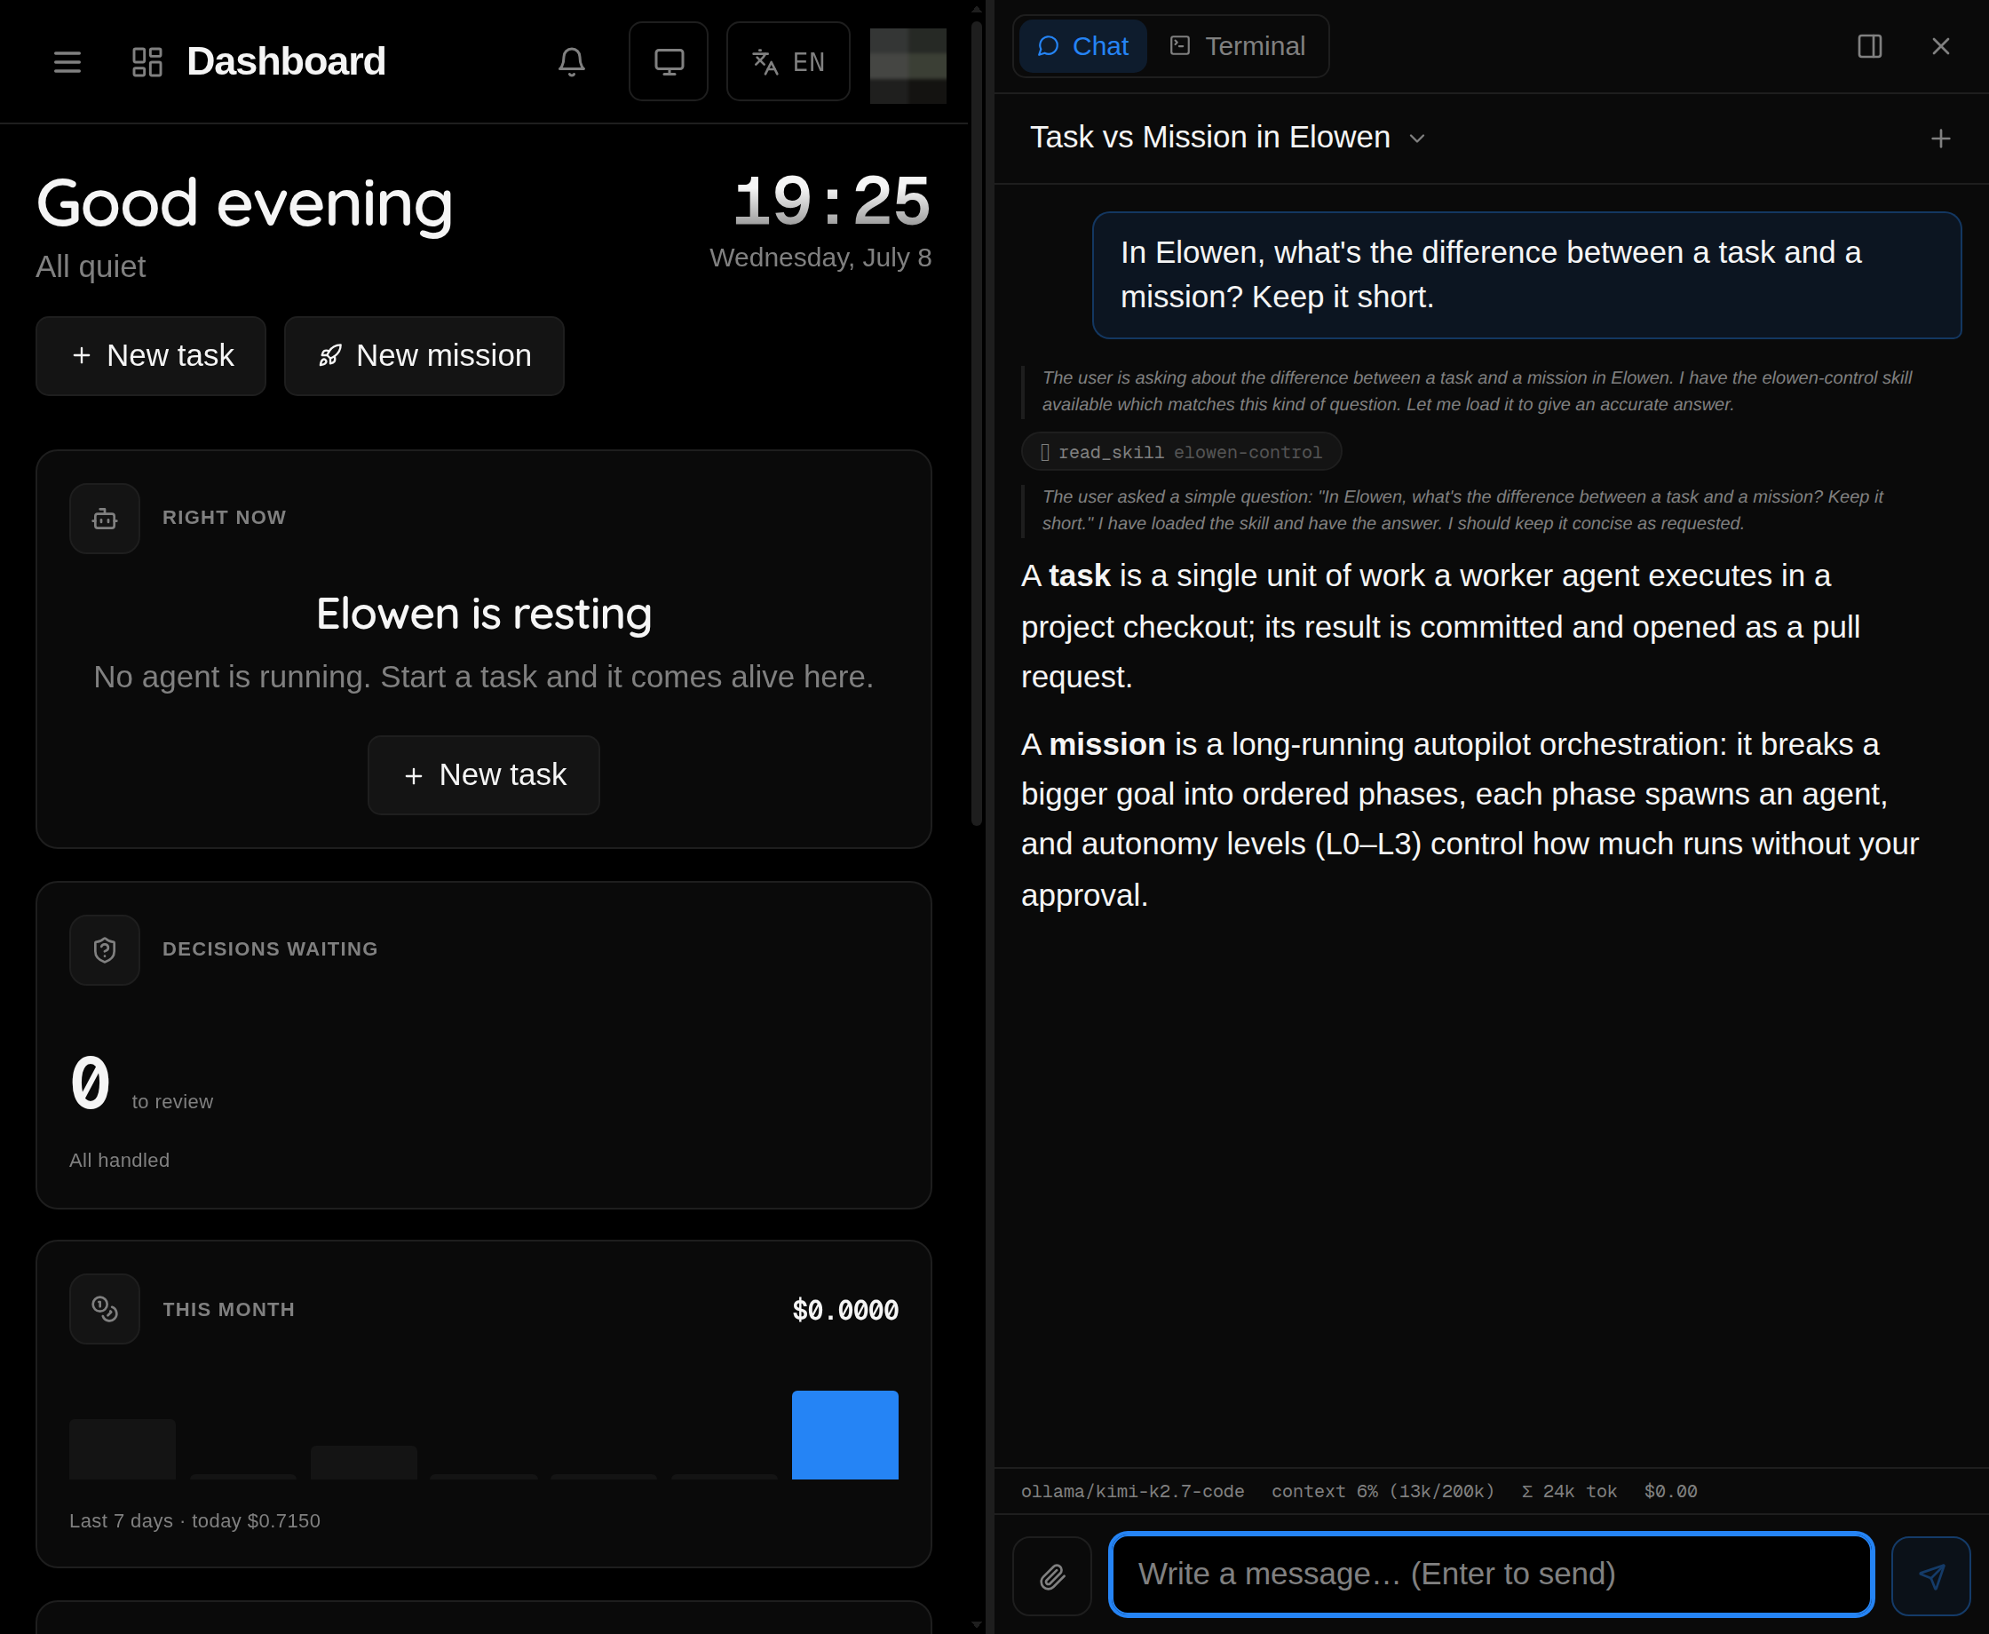
Task: Click the All handled text
Action: (120, 1161)
